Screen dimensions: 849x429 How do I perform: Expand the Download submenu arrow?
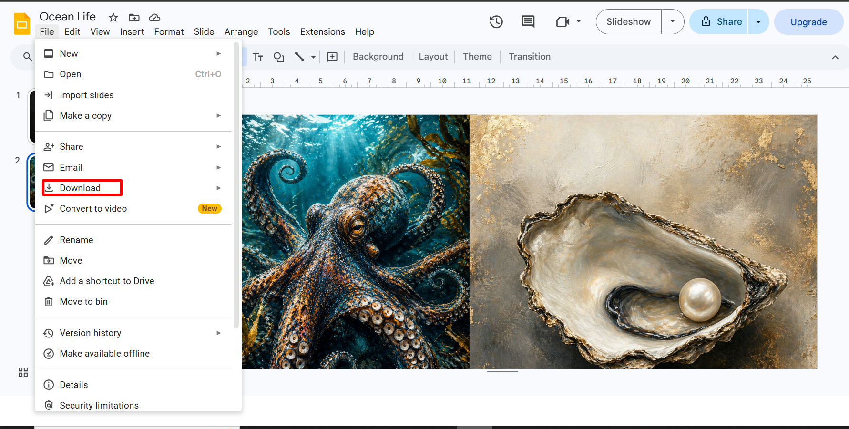pyautogui.click(x=219, y=188)
